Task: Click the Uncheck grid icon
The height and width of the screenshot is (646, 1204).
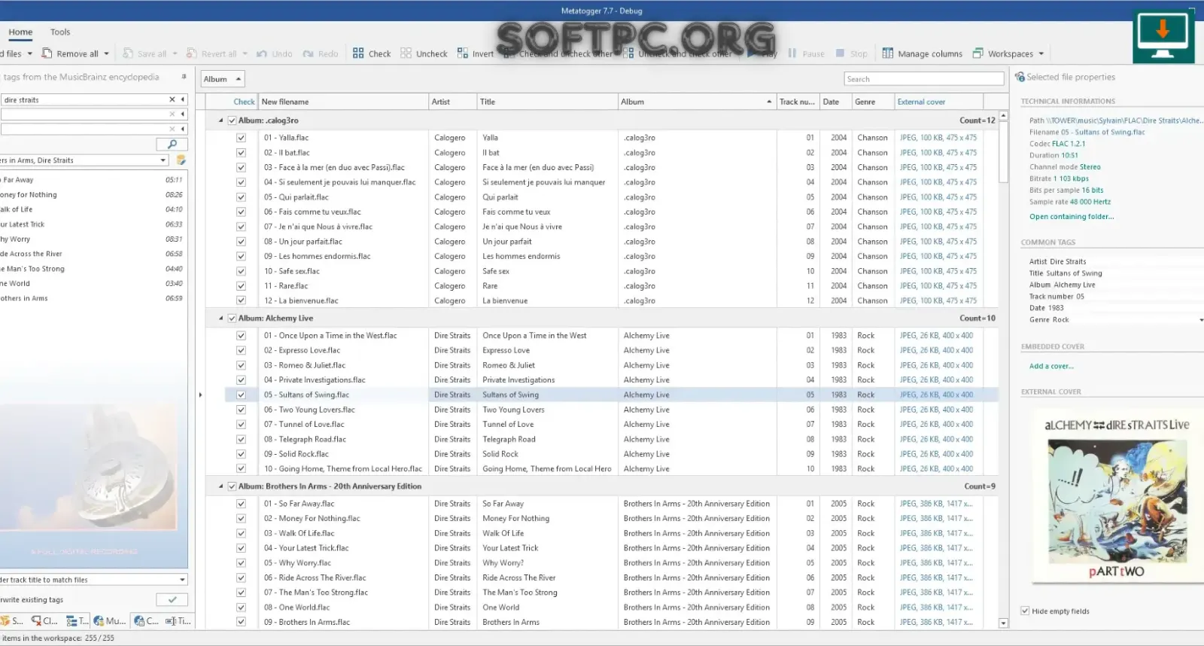Action: pos(406,53)
